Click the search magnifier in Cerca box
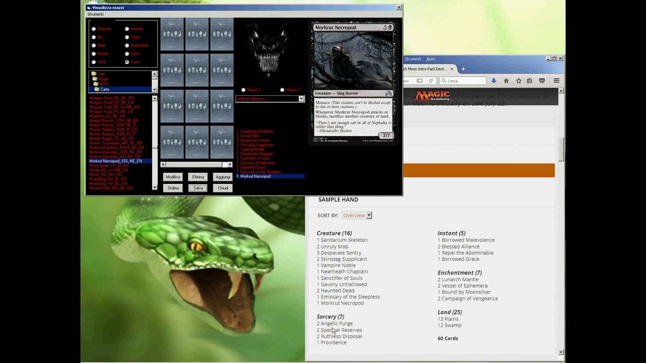Image resolution: width=646 pixels, height=363 pixels. coord(444,81)
